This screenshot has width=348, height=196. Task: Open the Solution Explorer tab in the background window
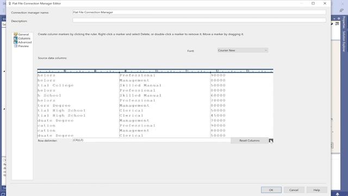[x=344, y=41]
